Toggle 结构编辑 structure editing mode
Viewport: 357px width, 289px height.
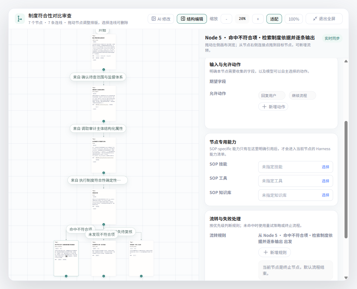pos(192,19)
